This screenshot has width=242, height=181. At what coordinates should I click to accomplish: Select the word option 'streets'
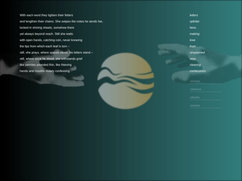coord(206,81)
